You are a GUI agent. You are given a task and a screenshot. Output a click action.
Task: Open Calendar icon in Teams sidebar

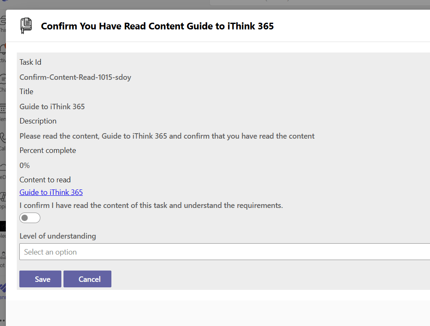click(x=3, y=109)
